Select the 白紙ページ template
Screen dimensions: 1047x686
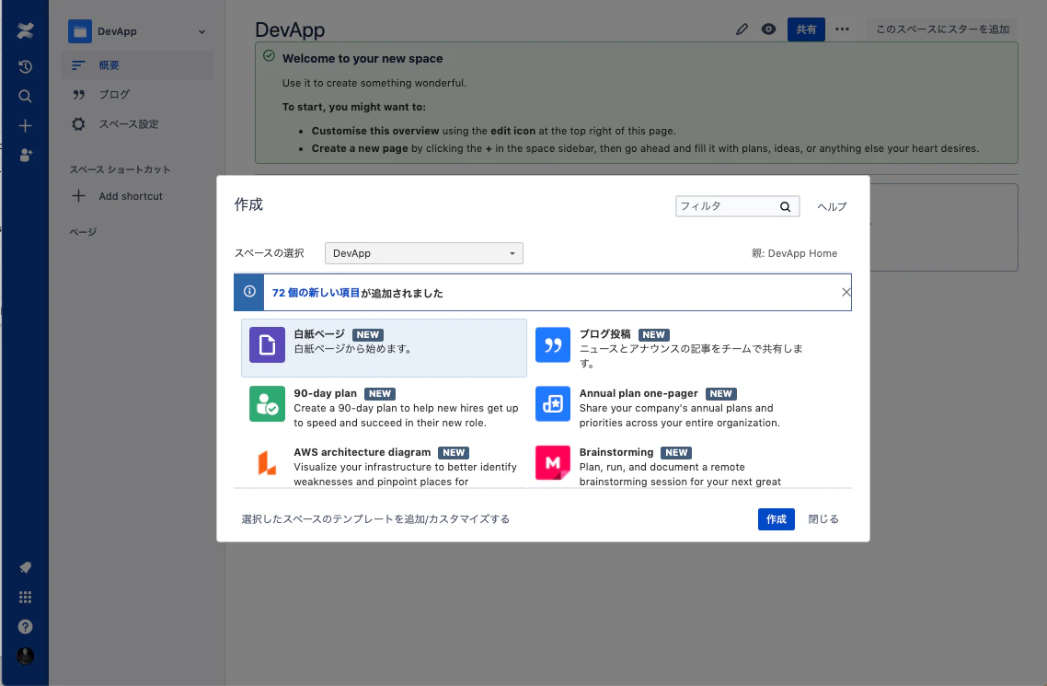pos(384,345)
